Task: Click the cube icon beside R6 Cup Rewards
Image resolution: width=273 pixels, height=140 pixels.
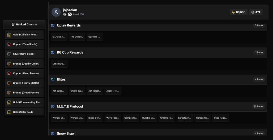Action: 53,52
